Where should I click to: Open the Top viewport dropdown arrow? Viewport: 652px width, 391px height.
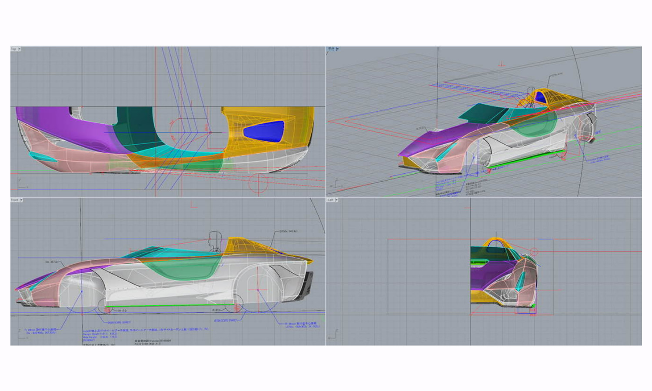(x=19, y=49)
